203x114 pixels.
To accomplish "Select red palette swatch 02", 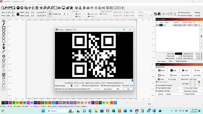I will [x=10, y=103].
